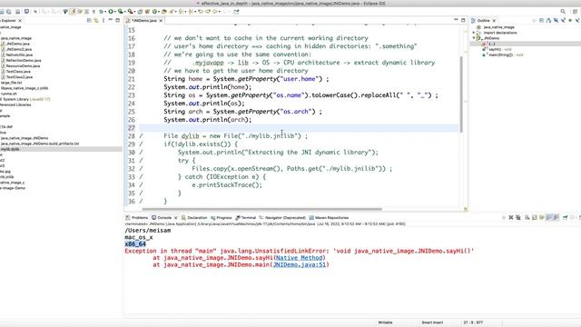Open the Terminal tab
The image size is (581, 327).
coord(246,218)
